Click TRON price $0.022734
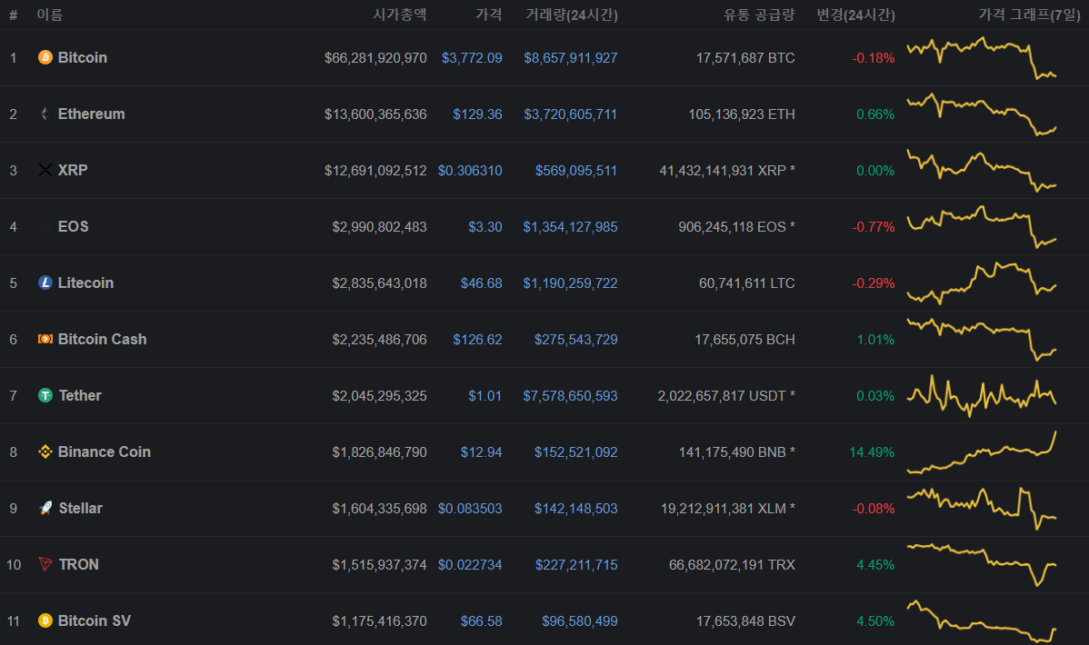The width and height of the screenshot is (1089, 645). [x=470, y=564]
